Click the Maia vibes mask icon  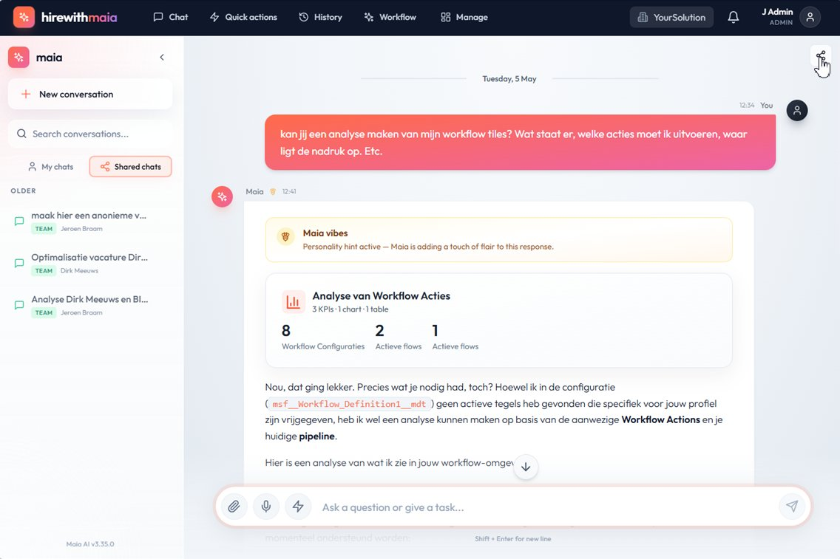coord(285,236)
